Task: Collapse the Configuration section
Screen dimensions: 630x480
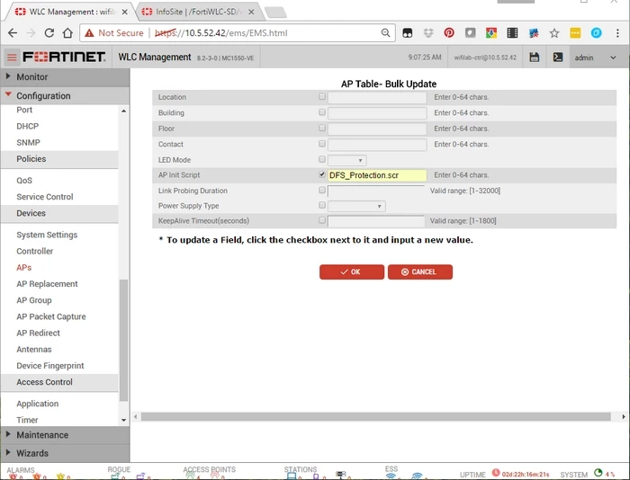Action: click(65, 95)
